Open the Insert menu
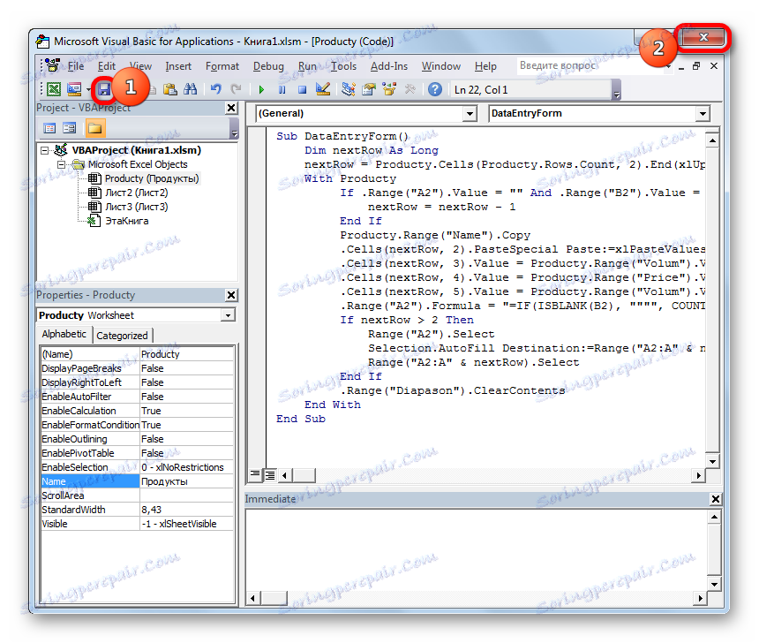The height and width of the screenshot is (643, 759). (178, 66)
